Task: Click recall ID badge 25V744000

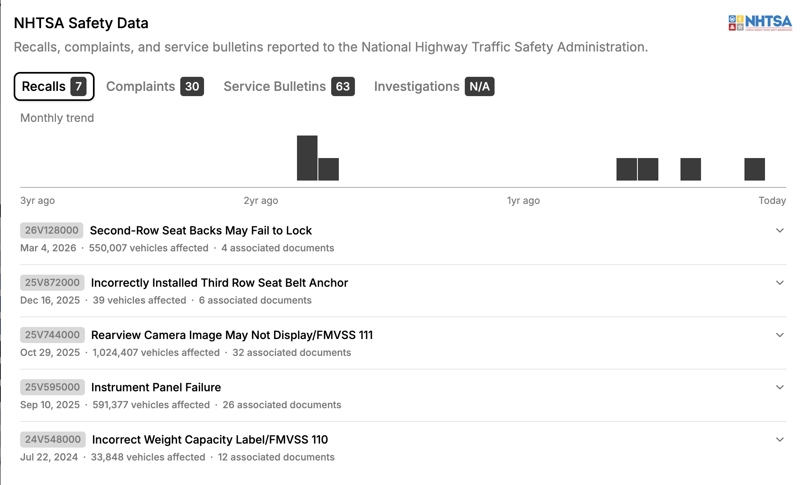Action: (x=52, y=335)
